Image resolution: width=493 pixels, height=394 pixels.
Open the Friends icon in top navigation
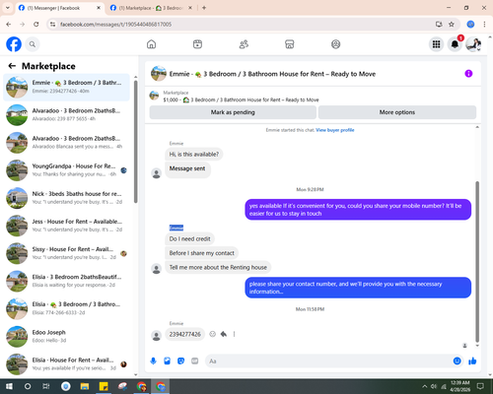point(244,44)
